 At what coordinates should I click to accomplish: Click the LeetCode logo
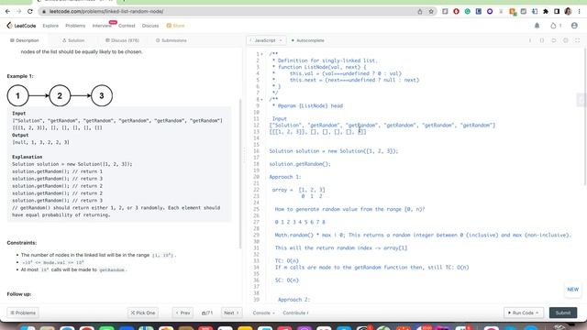(x=21, y=26)
